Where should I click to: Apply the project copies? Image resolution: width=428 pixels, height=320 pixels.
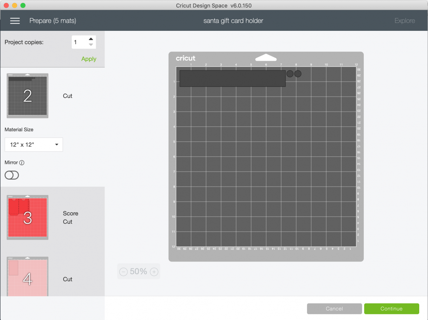pyautogui.click(x=89, y=59)
